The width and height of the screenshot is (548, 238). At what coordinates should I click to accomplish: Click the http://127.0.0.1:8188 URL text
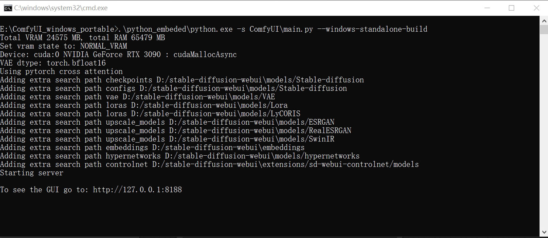pyautogui.click(x=137, y=190)
